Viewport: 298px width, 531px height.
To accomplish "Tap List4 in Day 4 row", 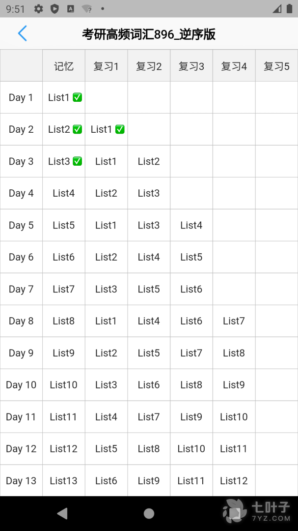I will pyautogui.click(x=64, y=193).
